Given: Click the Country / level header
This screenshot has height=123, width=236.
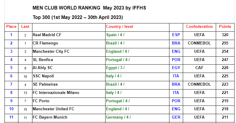Looking at the screenshot, I should tap(119, 27).
